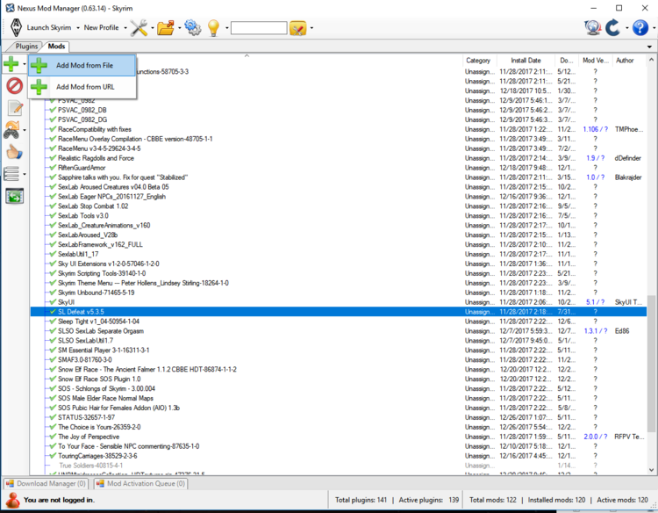Click the yellow folder with red X icon

click(298, 28)
